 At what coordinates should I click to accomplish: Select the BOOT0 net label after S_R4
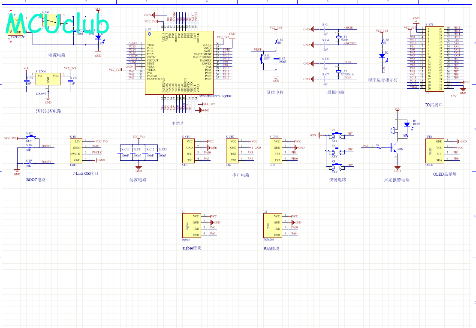46,146
